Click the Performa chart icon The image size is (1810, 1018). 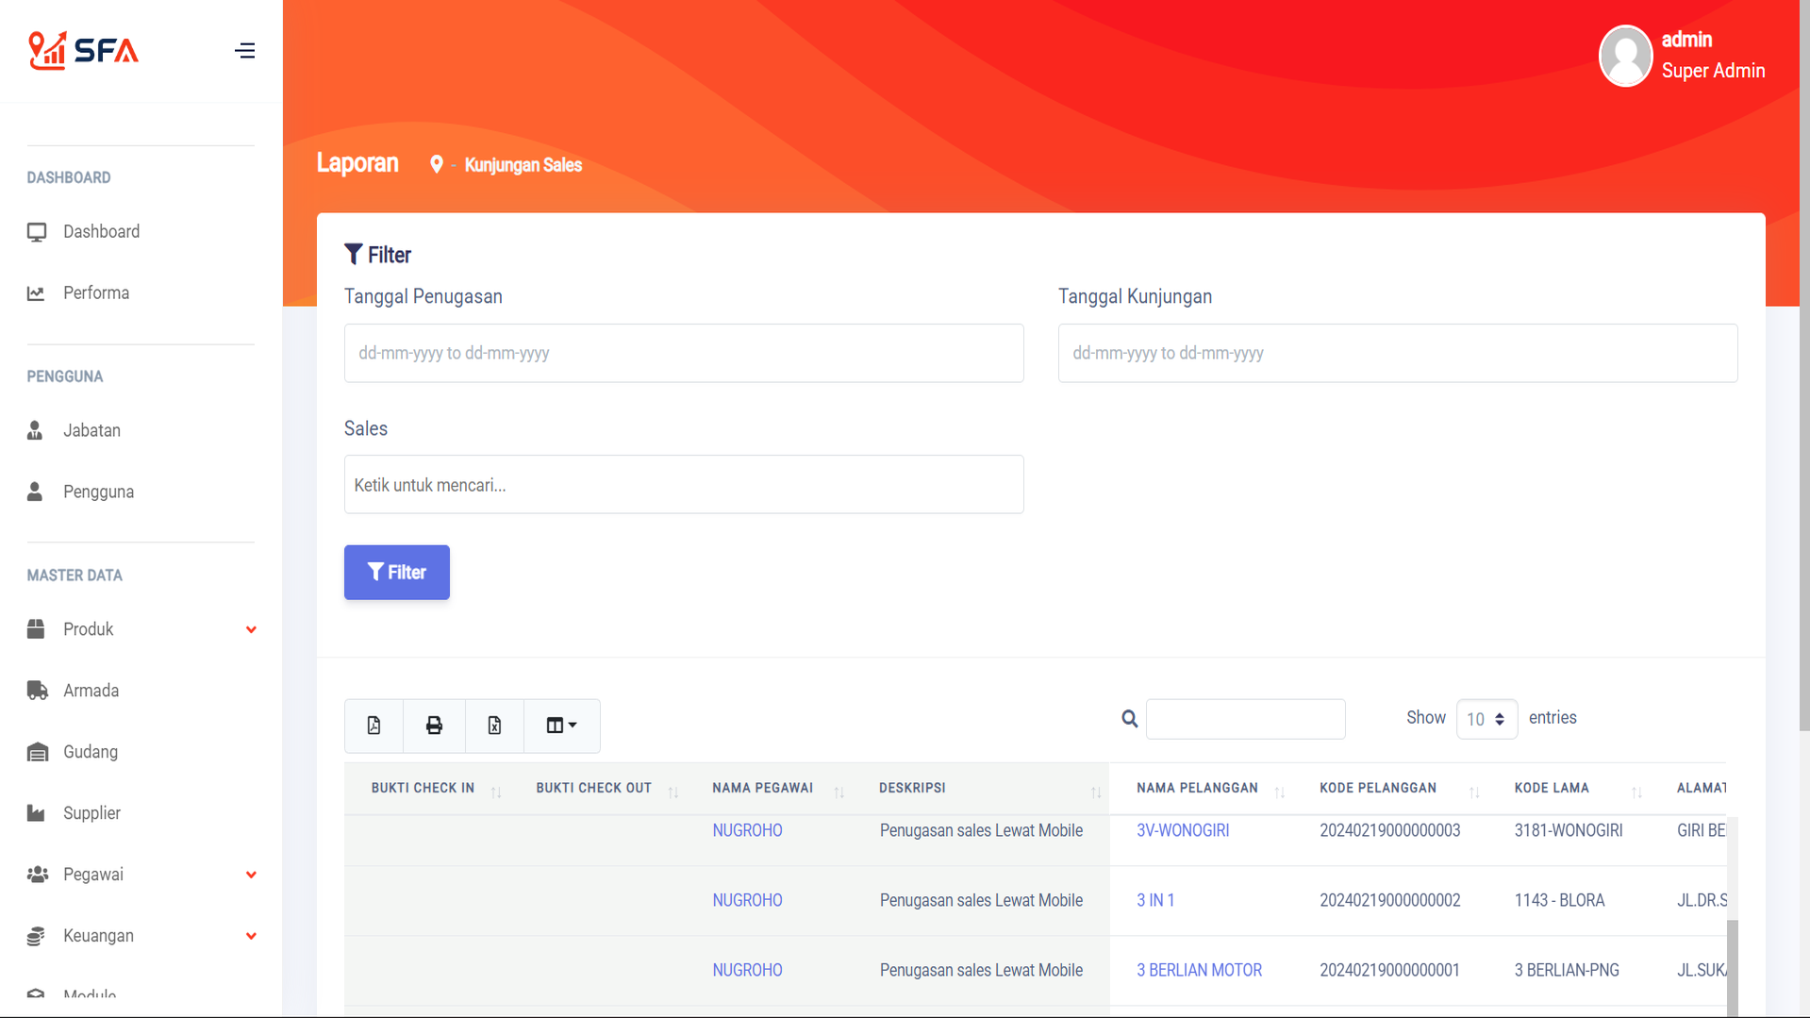point(36,293)
